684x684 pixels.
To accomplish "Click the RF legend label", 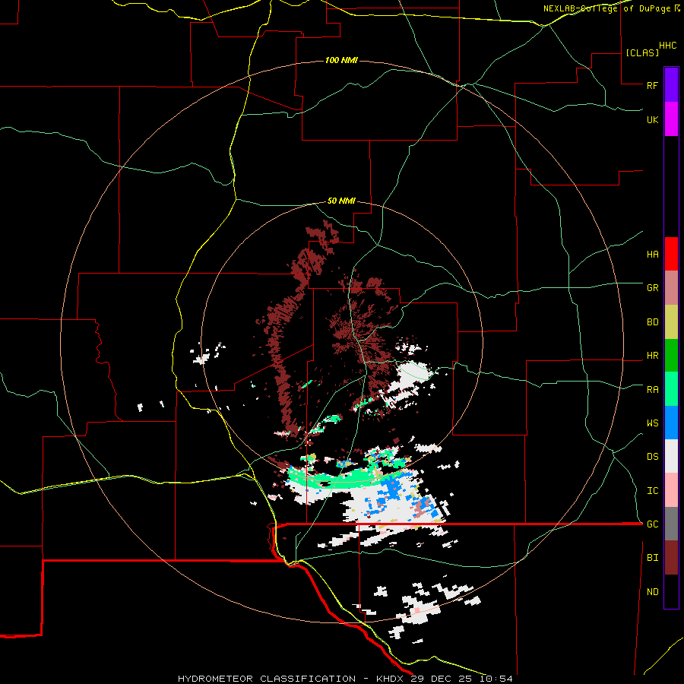I will coord(652,85).
